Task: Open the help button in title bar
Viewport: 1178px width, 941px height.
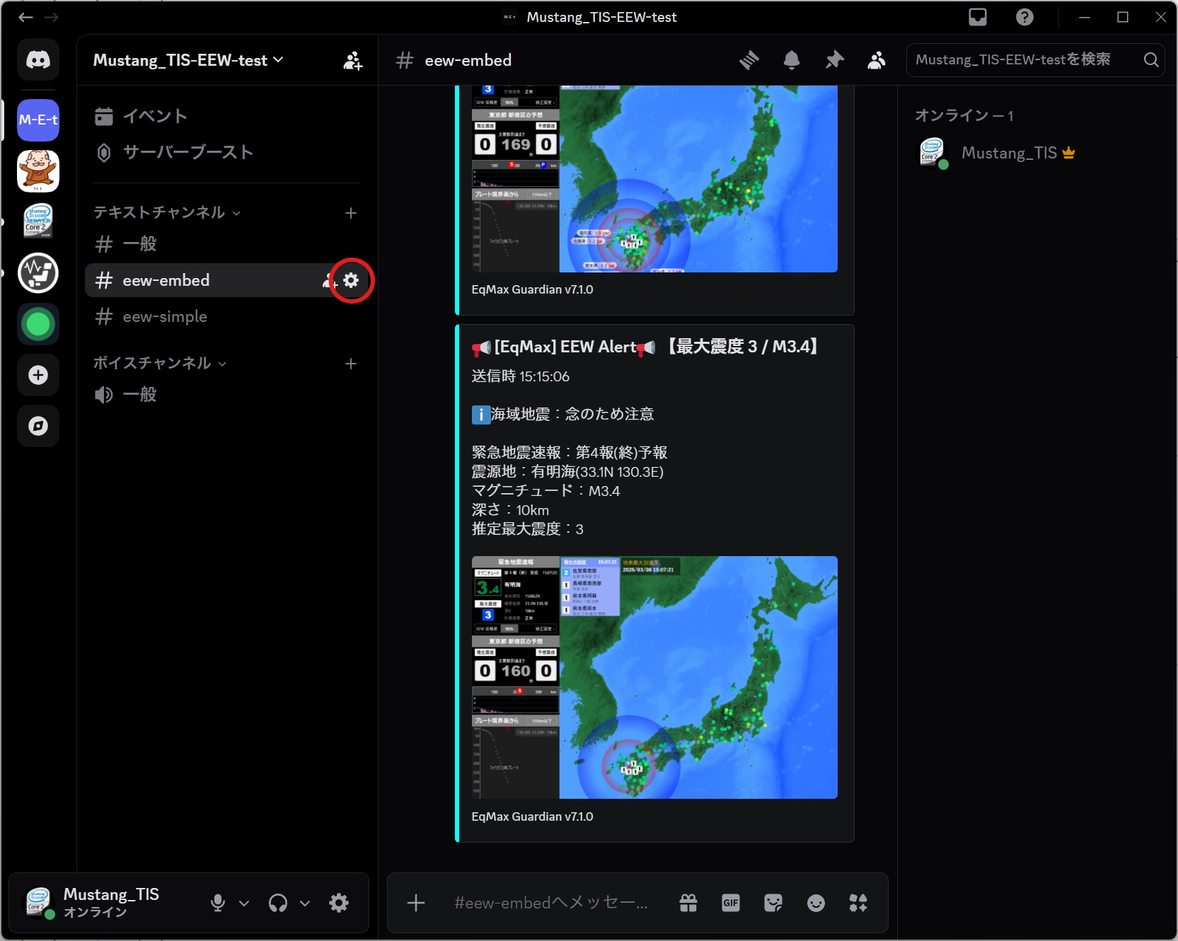Action: (1024, 17)
